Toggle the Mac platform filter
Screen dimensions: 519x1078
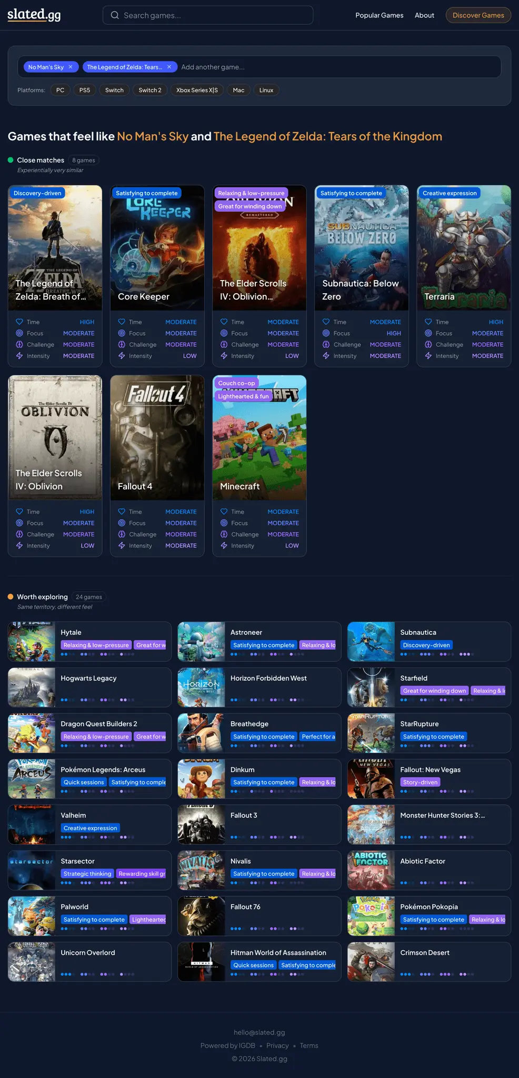coord(238,90)
